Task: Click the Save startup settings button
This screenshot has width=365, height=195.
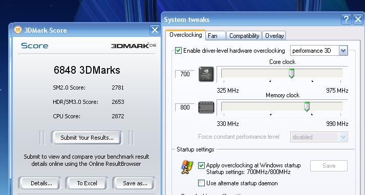Action: 329,166
